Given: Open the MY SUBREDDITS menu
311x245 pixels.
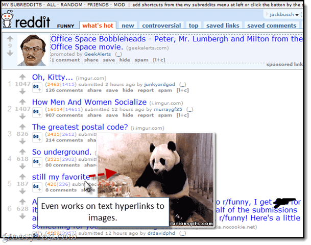Looking at the screenshot, I should click(x=22, y=5).
